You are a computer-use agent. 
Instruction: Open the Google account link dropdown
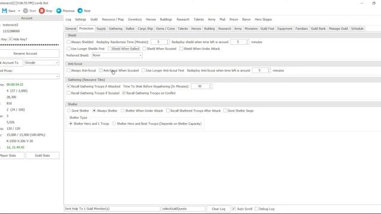(x=42, y=62)
